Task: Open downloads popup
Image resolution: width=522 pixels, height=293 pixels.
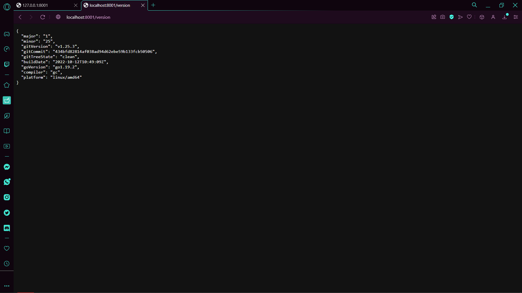Action: pos(505,17)
